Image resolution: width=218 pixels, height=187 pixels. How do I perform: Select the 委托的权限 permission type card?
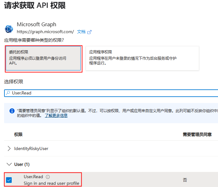click(43, 58)
